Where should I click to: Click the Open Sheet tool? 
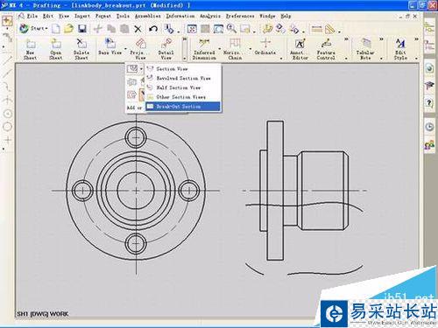55,49
